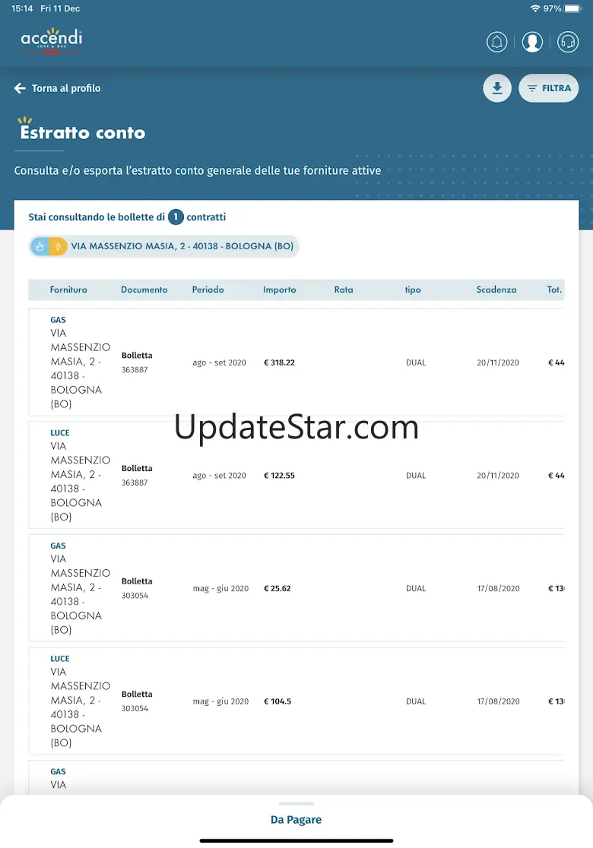Open the user profile icon

click(532, 42)
